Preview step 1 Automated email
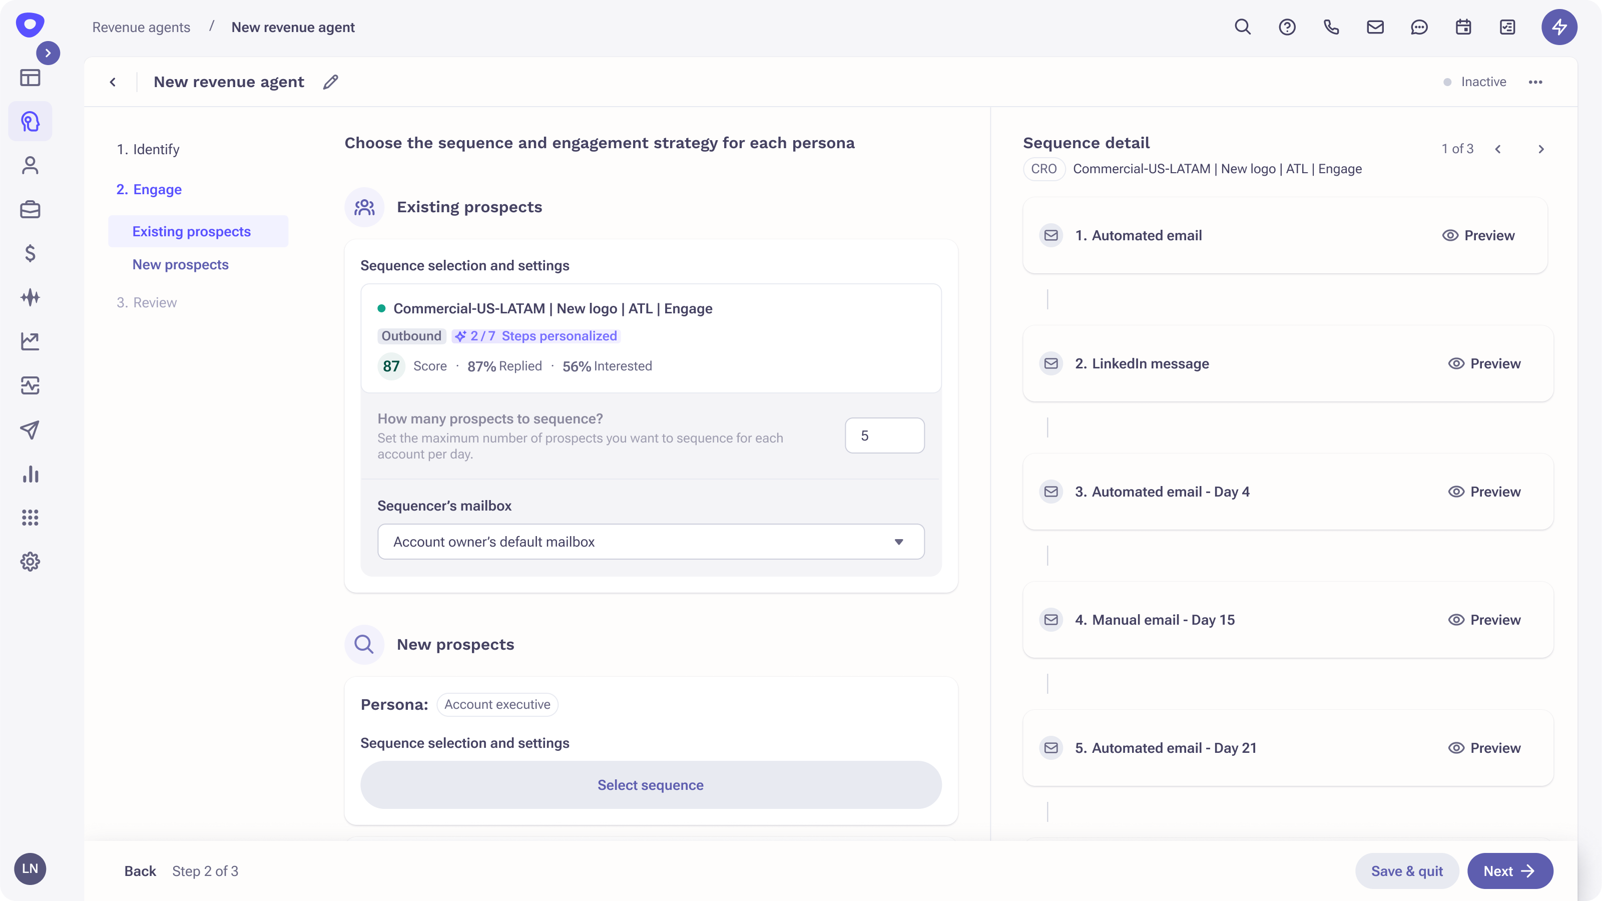 click(x=1478, y=236)
